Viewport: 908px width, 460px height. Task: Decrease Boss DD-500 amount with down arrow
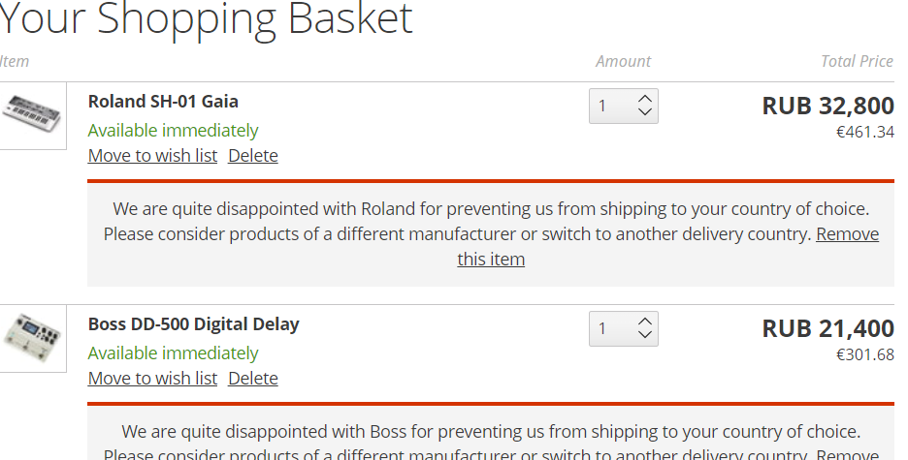[645, 335]
